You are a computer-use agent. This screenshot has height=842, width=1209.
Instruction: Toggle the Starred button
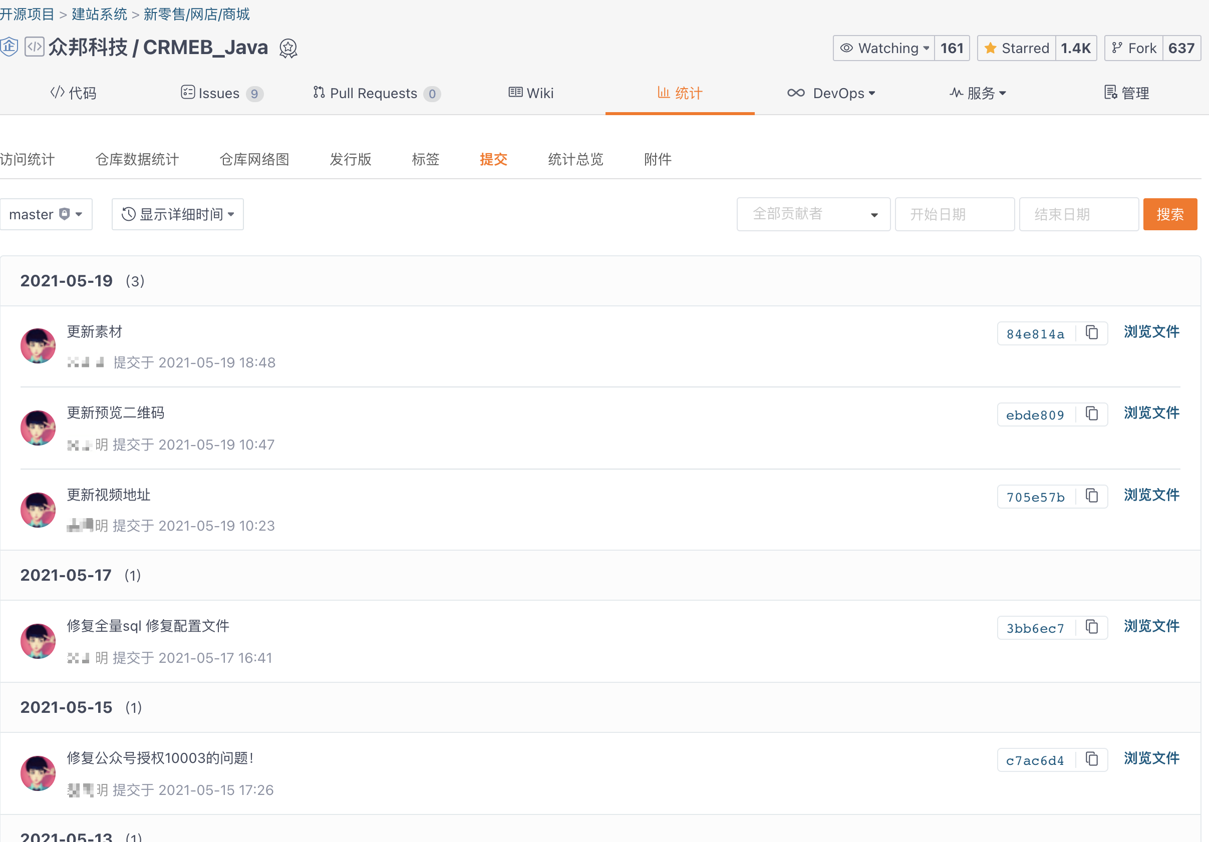pos(1017,49)
